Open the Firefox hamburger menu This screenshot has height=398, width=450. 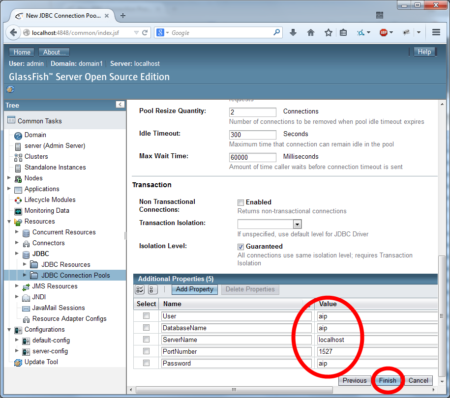(x=436, y=31)
